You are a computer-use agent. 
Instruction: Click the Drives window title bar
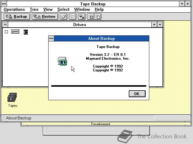coord(80,25)
